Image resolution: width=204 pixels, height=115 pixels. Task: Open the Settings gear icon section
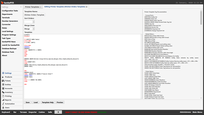(x=3, y=73)
